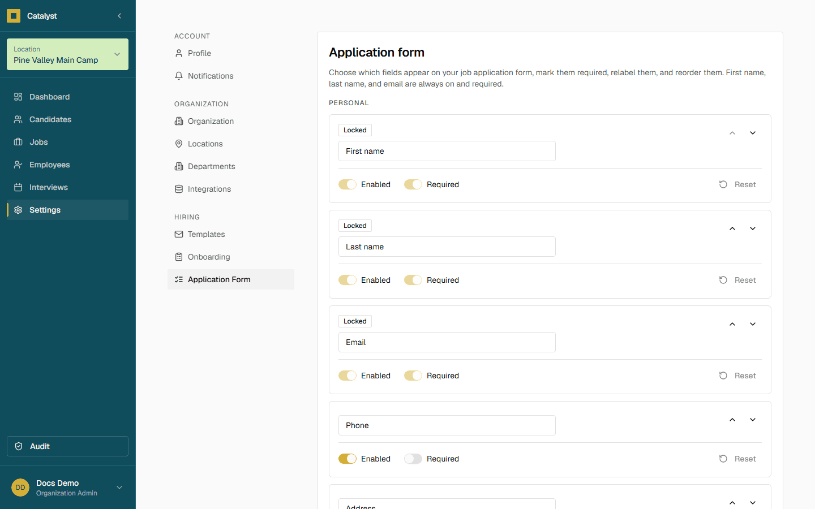Go to Notifications settings
This screenshot has width=815, height=509.
tap(231, 76)
